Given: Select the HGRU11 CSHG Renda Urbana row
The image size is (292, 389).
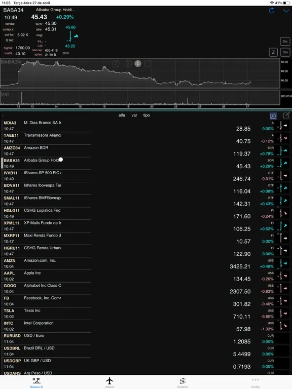Looking at the screenshot, I should click(x=146, y=251).
